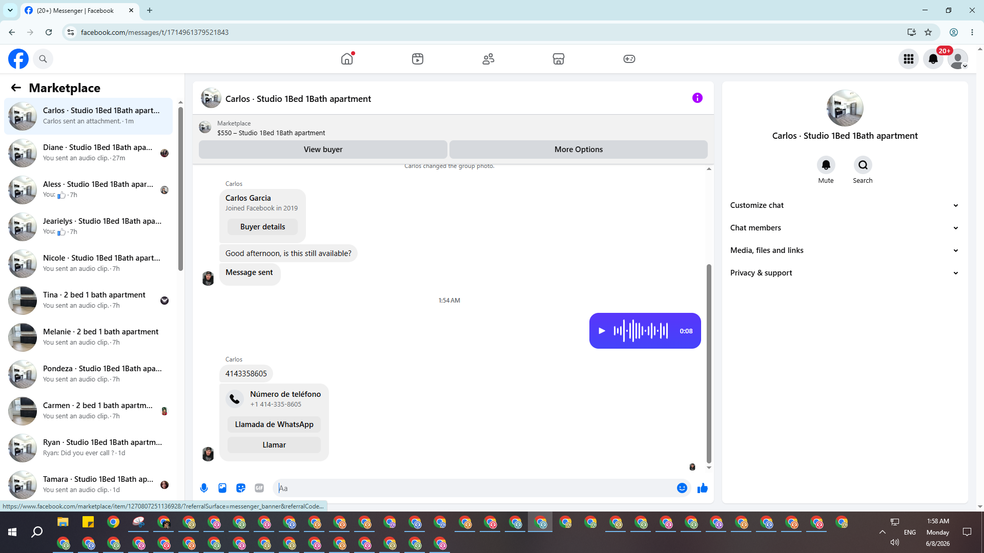This screenshot has height=553, width=984.
Task: Open the Chrome menu (three dots)
Action: [x=972, y=32]
